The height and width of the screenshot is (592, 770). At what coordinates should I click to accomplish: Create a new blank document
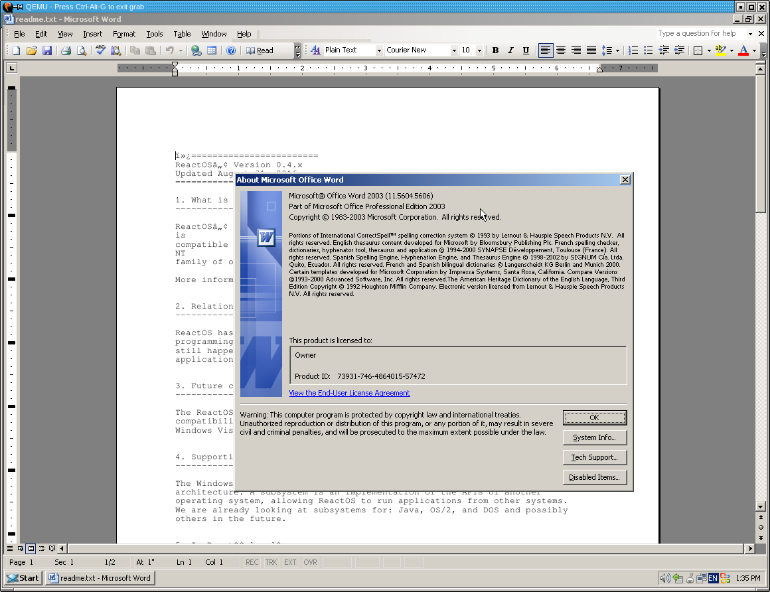16,50
